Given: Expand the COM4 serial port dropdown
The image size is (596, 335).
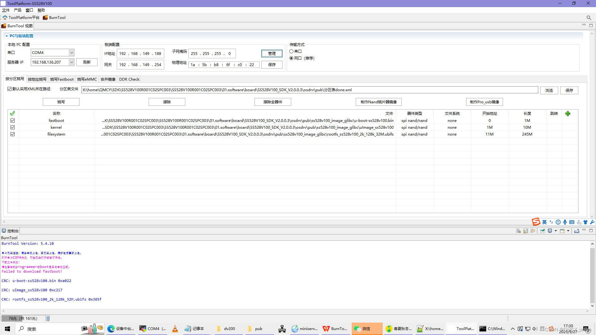Looking at the screenshot, I should click(x=71, y=53).
